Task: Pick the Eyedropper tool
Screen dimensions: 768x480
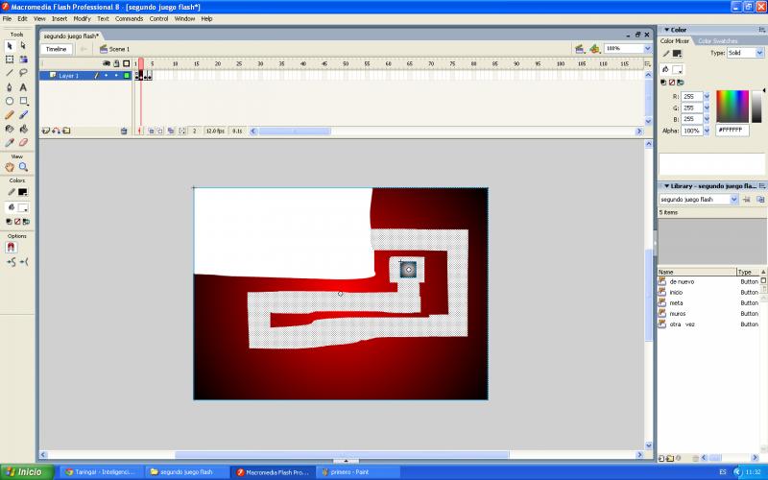Action: click(x=10, y=142)
